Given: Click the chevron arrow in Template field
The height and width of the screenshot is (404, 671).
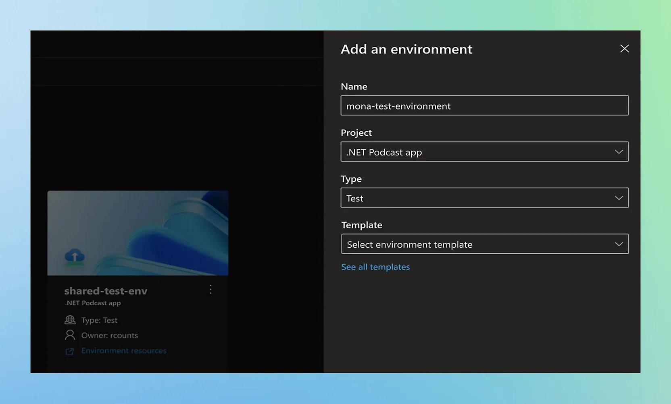Looking at the screenshot, I should pos(619,244).
